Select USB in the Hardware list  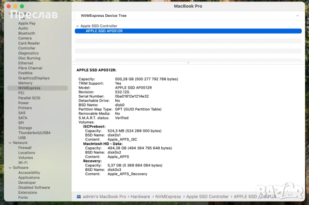[22, 138]
